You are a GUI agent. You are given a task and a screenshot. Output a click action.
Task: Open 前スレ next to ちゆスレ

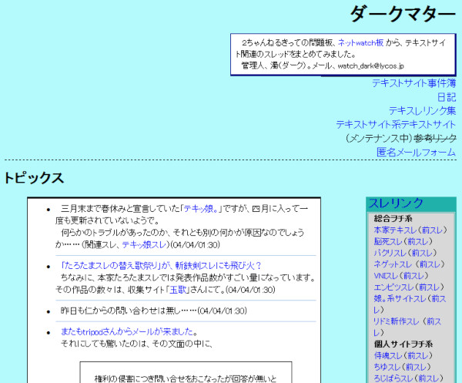[x=416, y=368]
